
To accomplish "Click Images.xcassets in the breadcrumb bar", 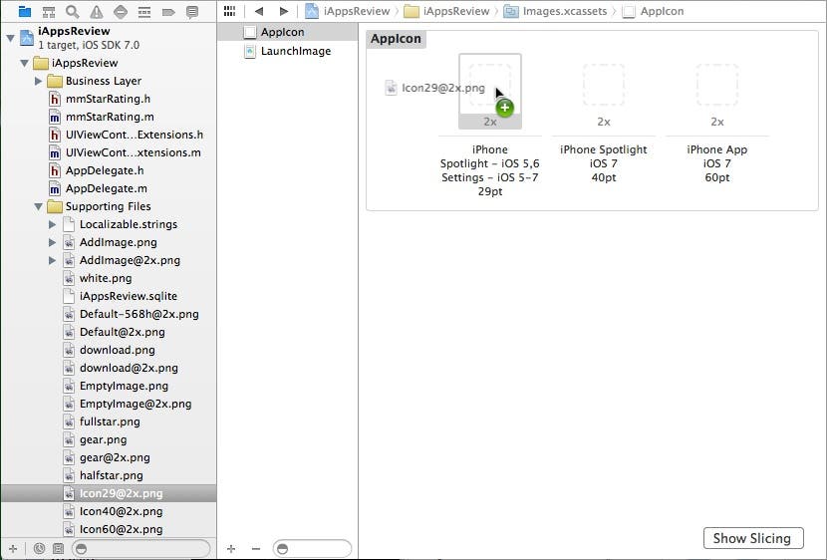I will [x=556, y=11].
